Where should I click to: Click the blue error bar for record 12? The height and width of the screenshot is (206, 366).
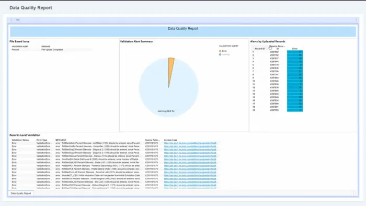pyautogui.click(x=295, y=87)
